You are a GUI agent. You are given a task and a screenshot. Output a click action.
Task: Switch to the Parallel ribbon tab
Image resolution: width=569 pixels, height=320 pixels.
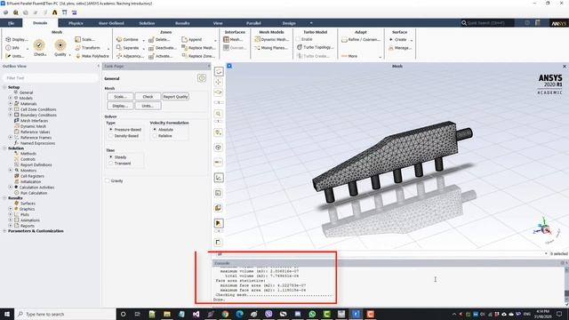[253, 23]
